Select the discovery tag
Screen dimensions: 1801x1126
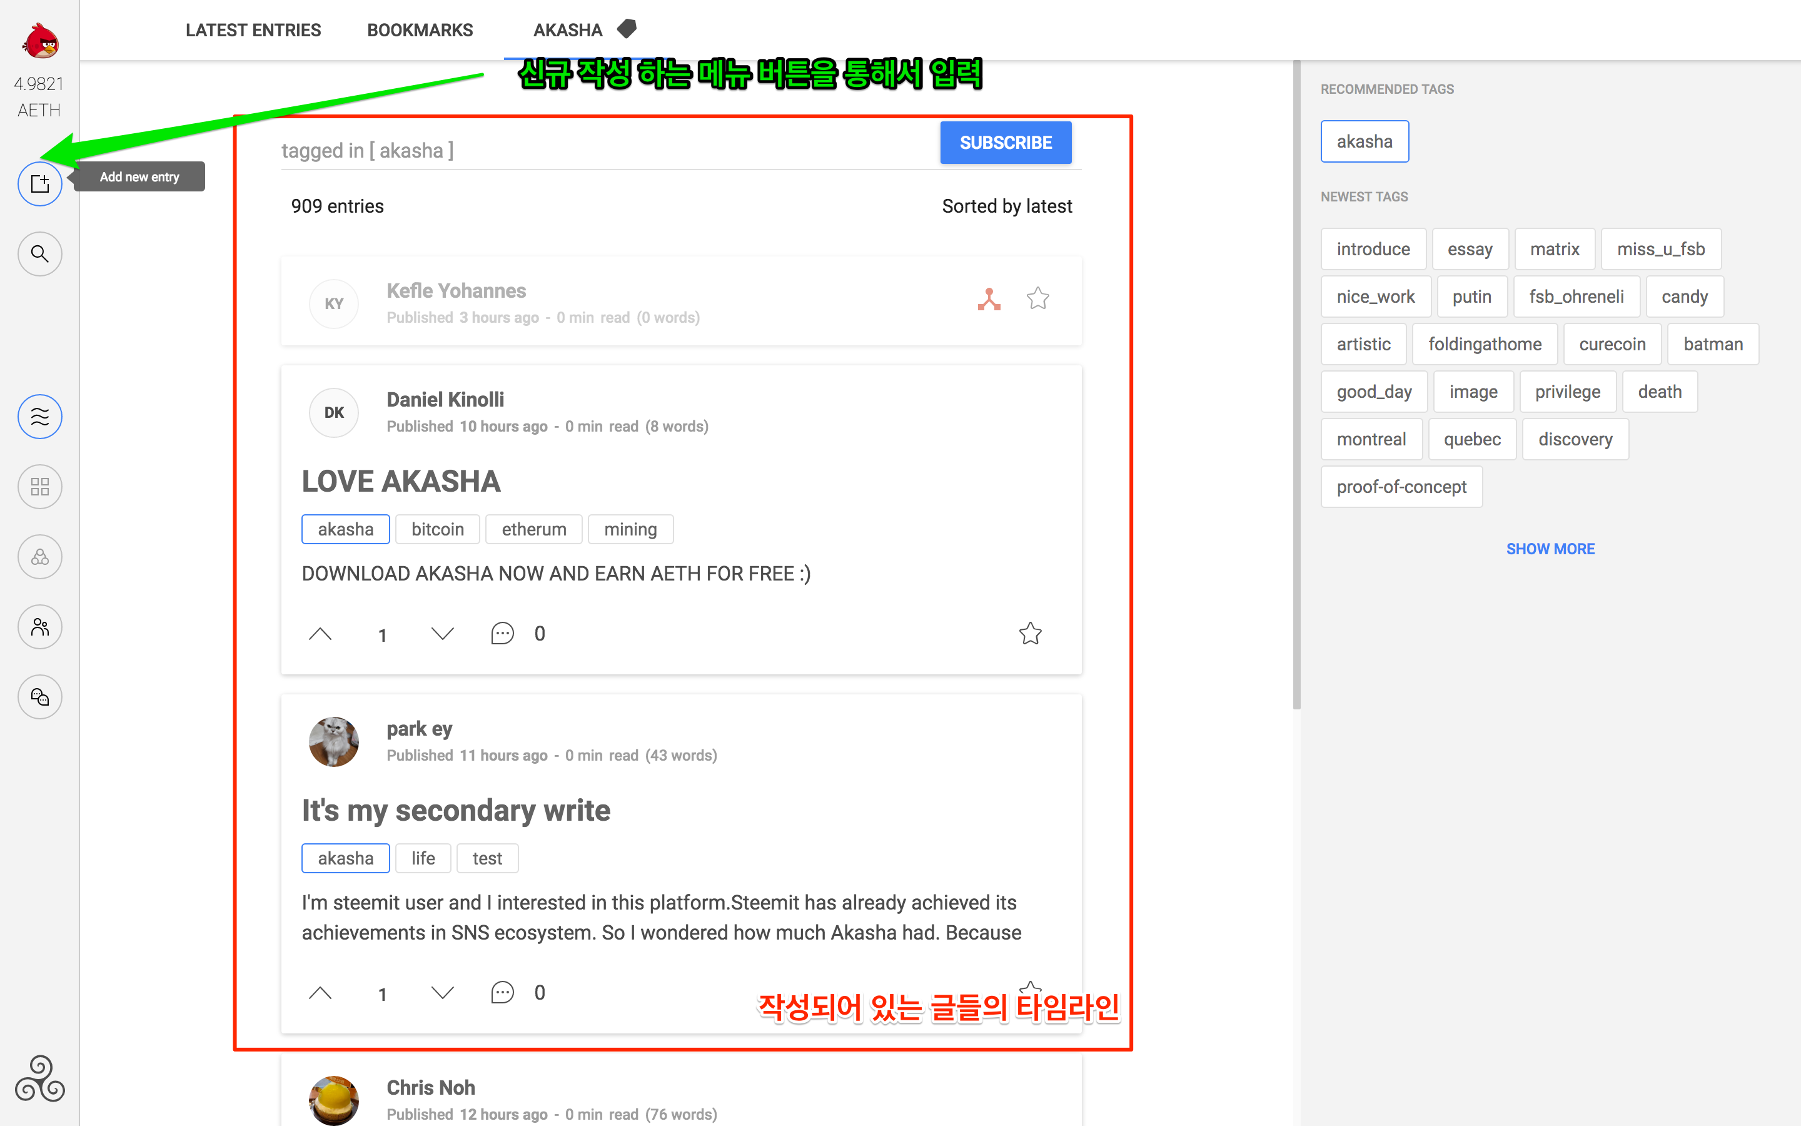coord(1575,439)
